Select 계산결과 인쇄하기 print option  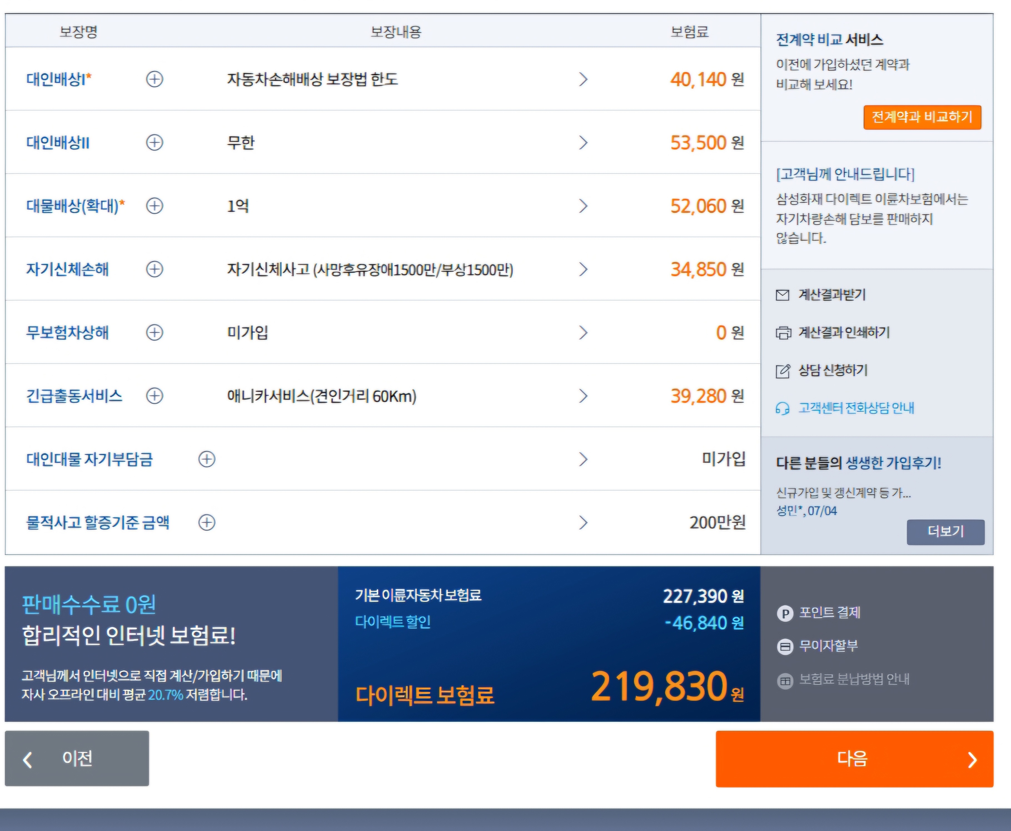click(832, 332)
